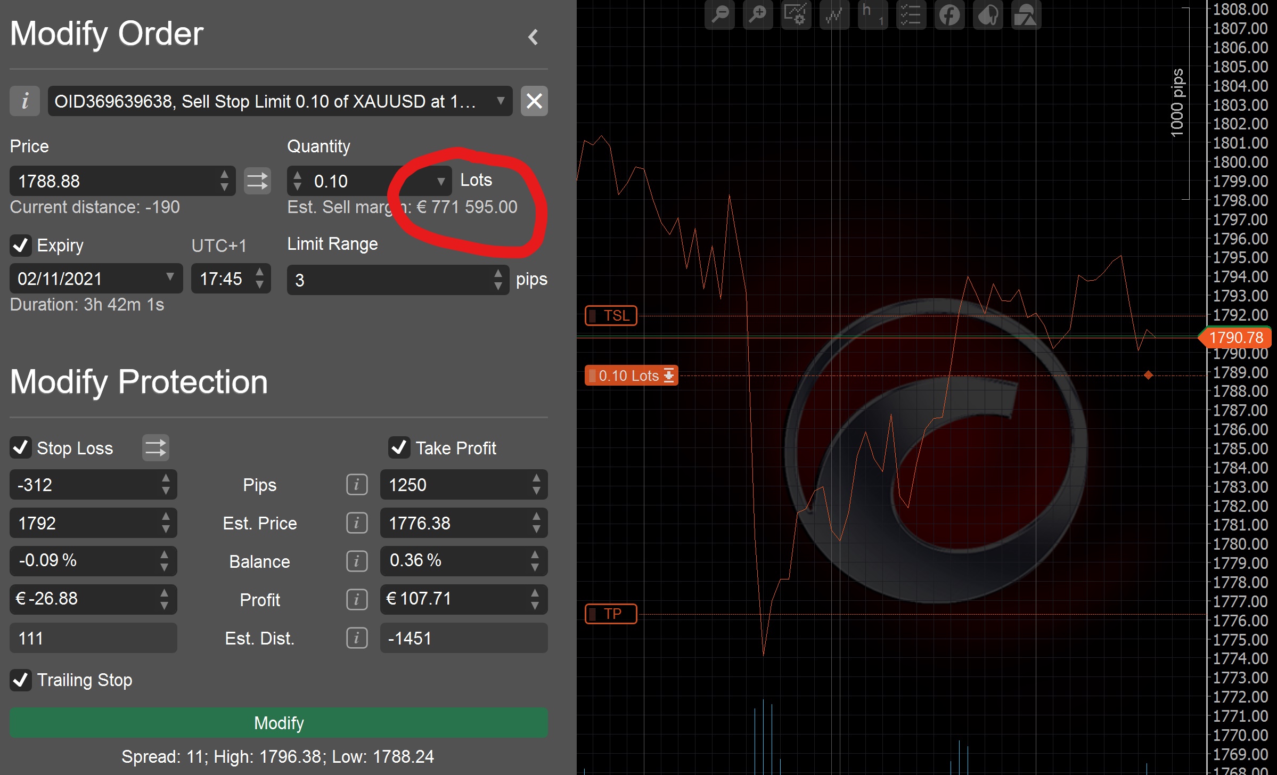Show info for the Balance row

pos(357,561)
